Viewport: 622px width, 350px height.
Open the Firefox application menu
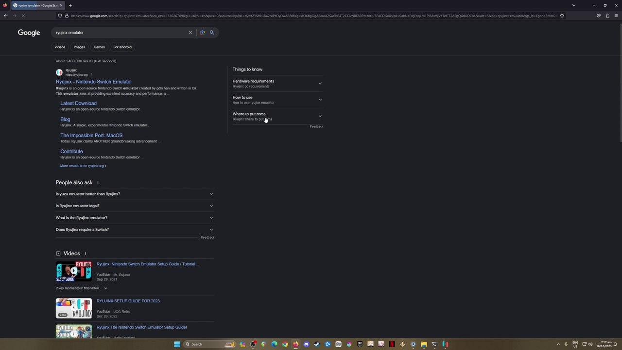point(616,16)
